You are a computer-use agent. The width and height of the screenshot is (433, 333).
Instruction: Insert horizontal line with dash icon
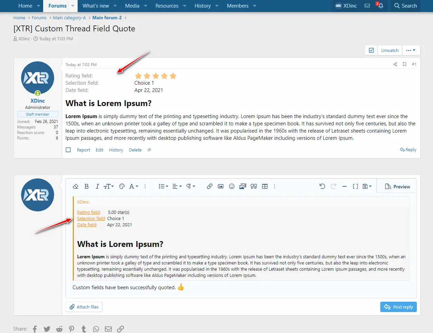[x=344, y=186]
